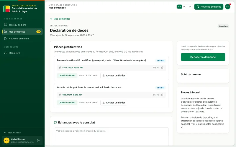Click the Mes demandes folder icon

[5, 32]
